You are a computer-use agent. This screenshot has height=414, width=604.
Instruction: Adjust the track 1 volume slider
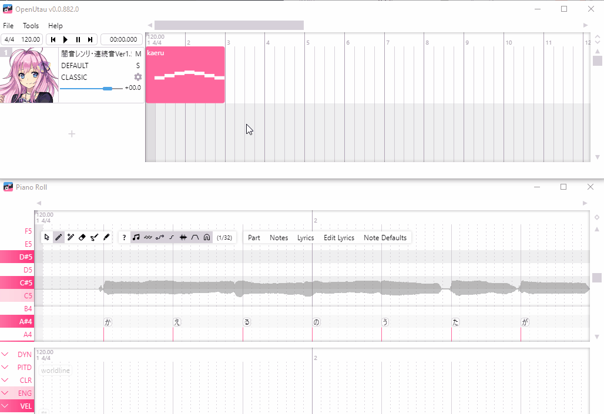pos(91,88)
